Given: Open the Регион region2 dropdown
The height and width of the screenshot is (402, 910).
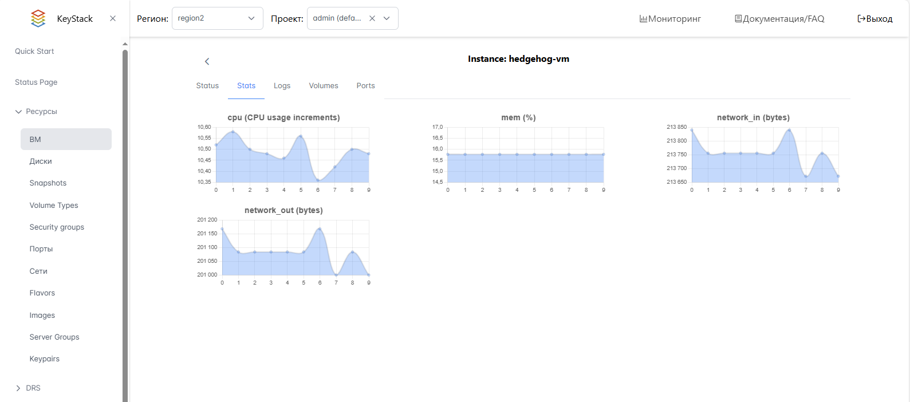Looking at the screenshot, I should (x=217, y=18).
